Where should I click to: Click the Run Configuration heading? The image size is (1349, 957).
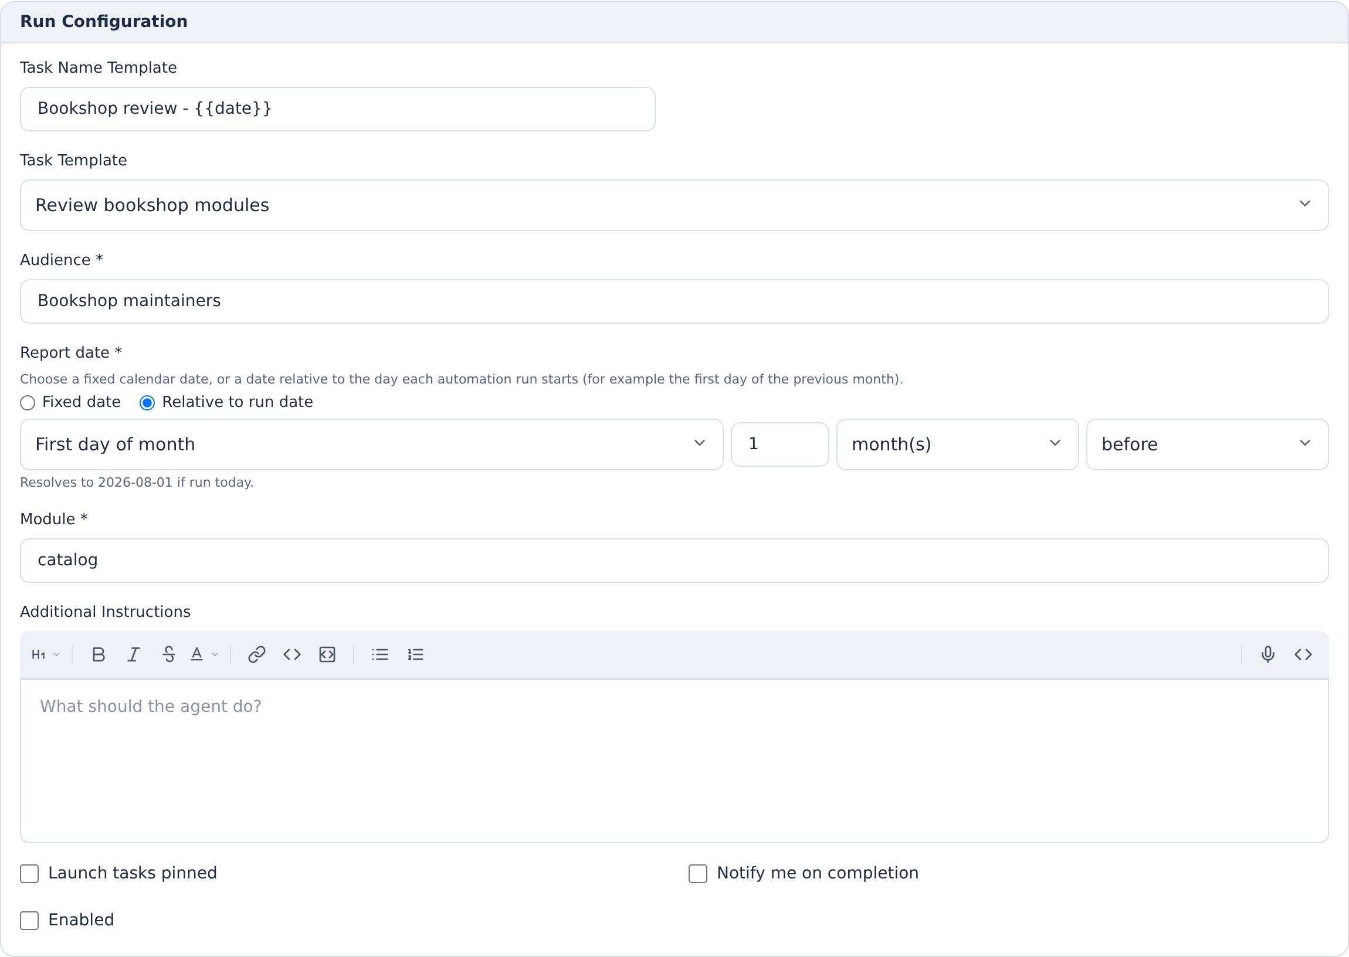pos(104,22)
